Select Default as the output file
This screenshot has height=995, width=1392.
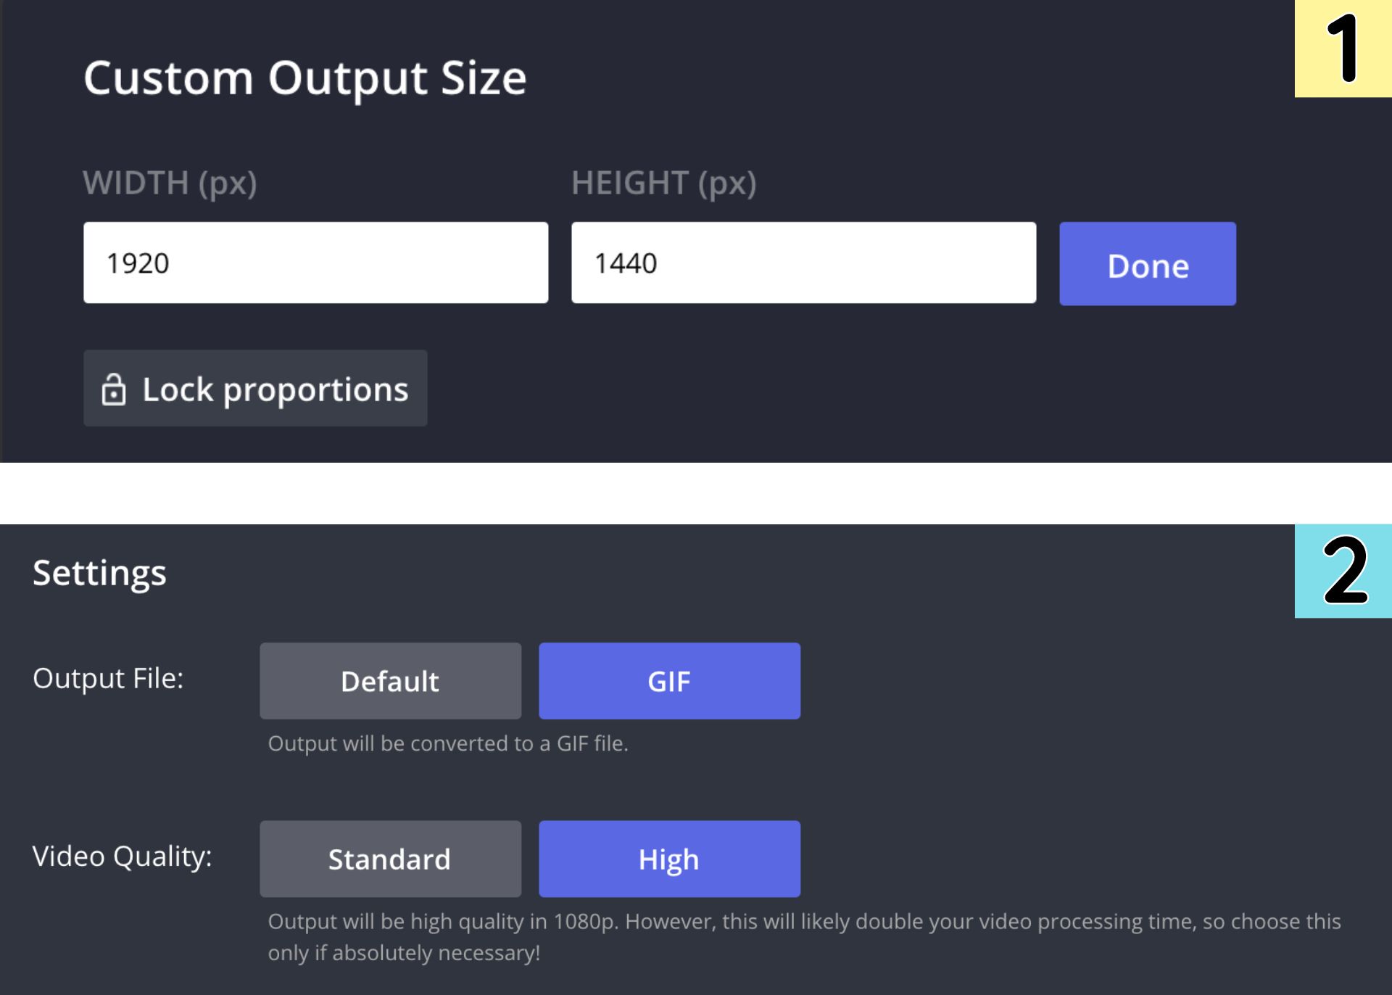[390, 681]
